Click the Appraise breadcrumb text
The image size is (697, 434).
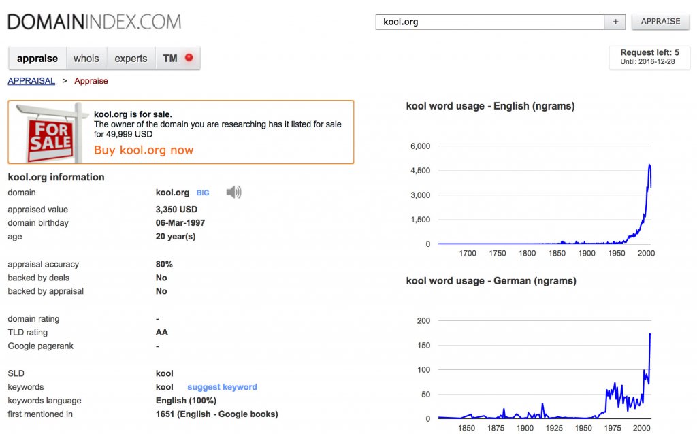click(91, 81)
